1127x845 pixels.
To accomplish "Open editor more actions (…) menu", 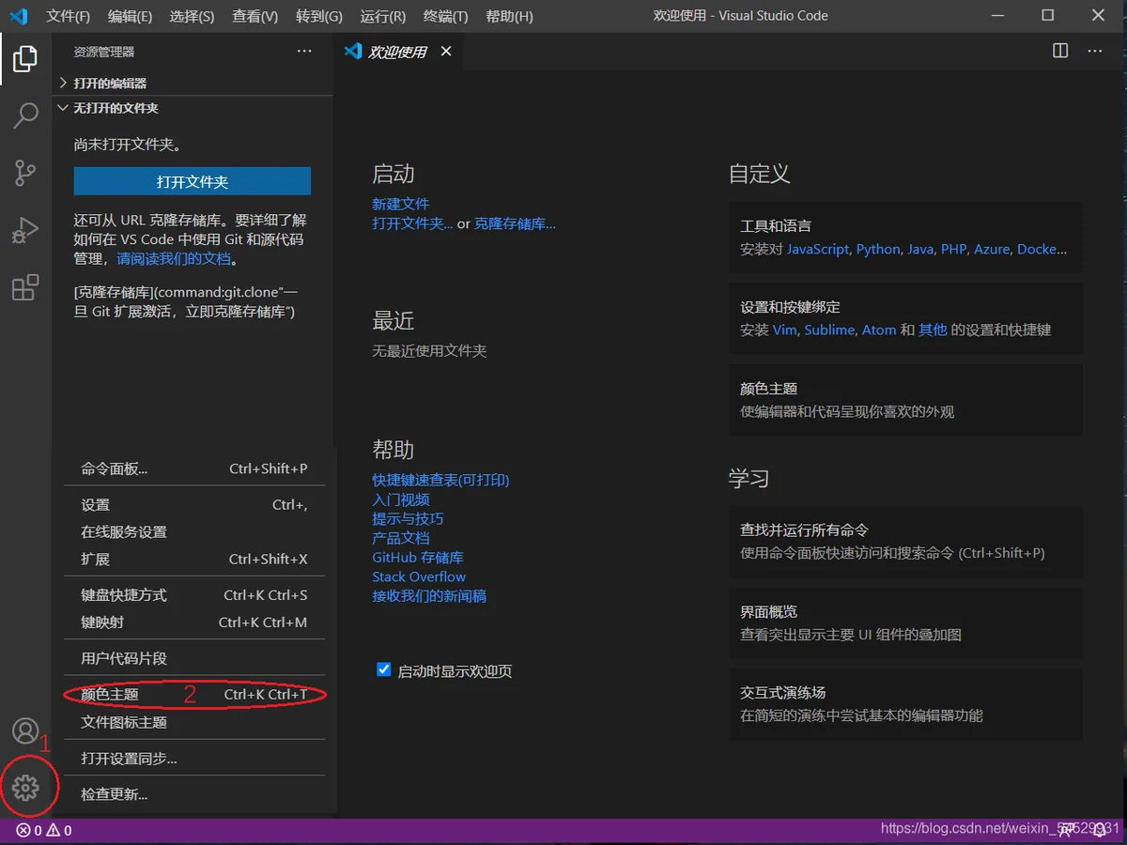I will pos(1095,51).
